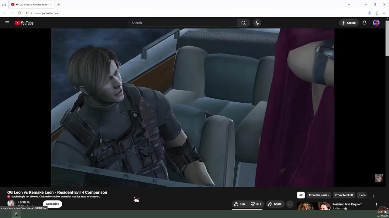Like the video with thumbs up
Viewport: 389px width, 218px height.
tap(239, 204)
